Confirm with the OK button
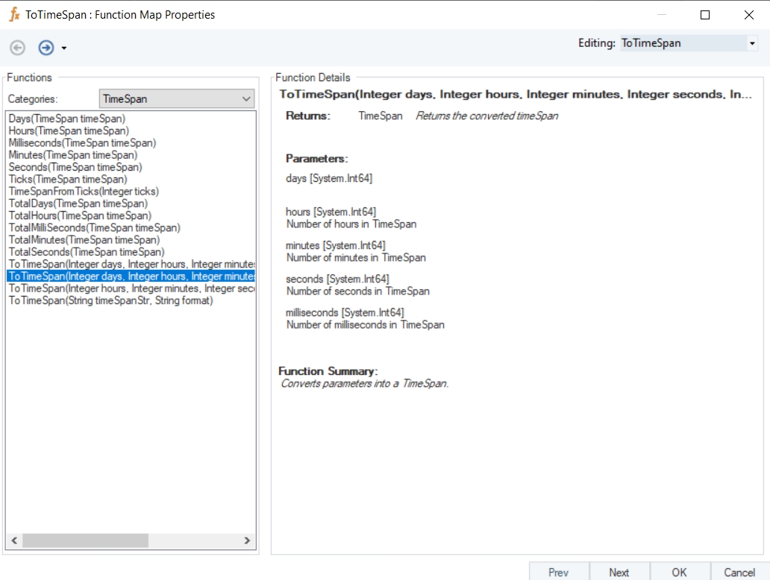 click(679, 572)
